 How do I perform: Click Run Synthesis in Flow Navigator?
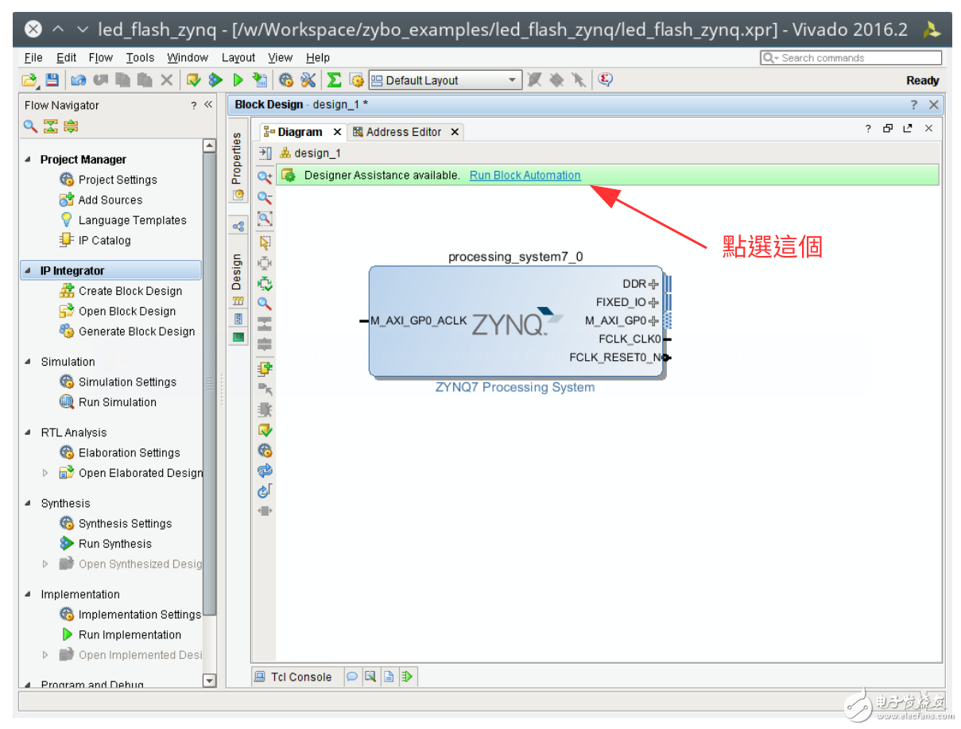coord(114,544)
